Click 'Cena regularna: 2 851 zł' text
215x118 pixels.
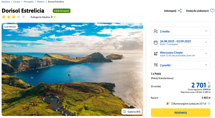[x=199, y=89]
